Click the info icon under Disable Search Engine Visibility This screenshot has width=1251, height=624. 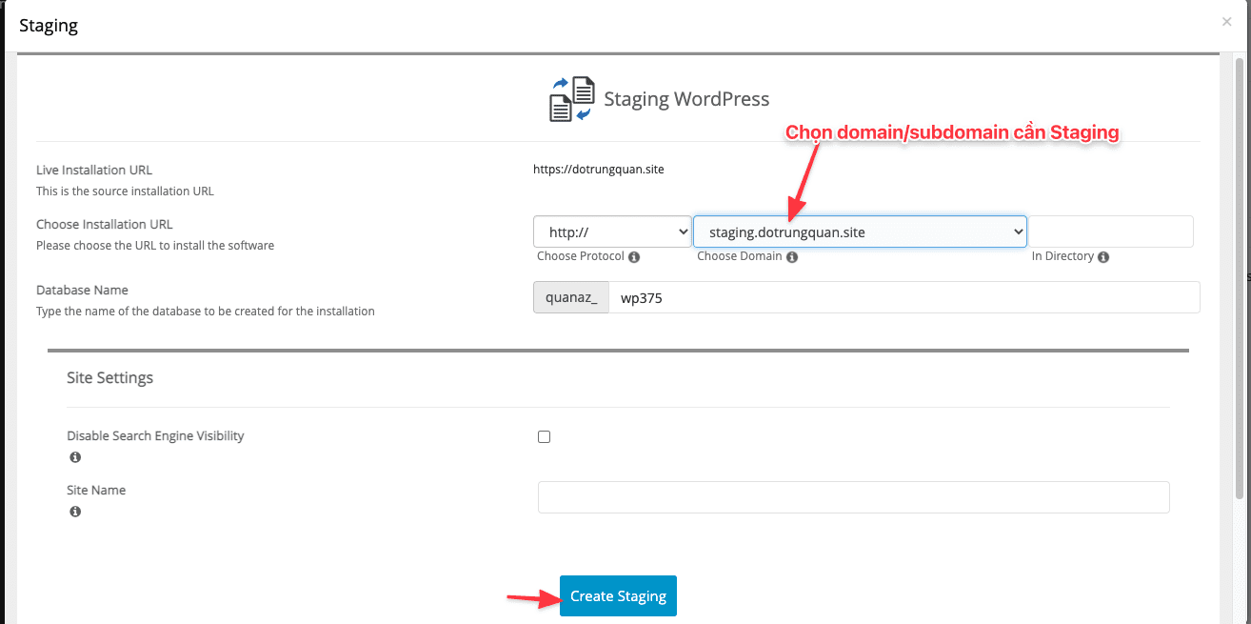pyautogui.click(x=74, y=457)
